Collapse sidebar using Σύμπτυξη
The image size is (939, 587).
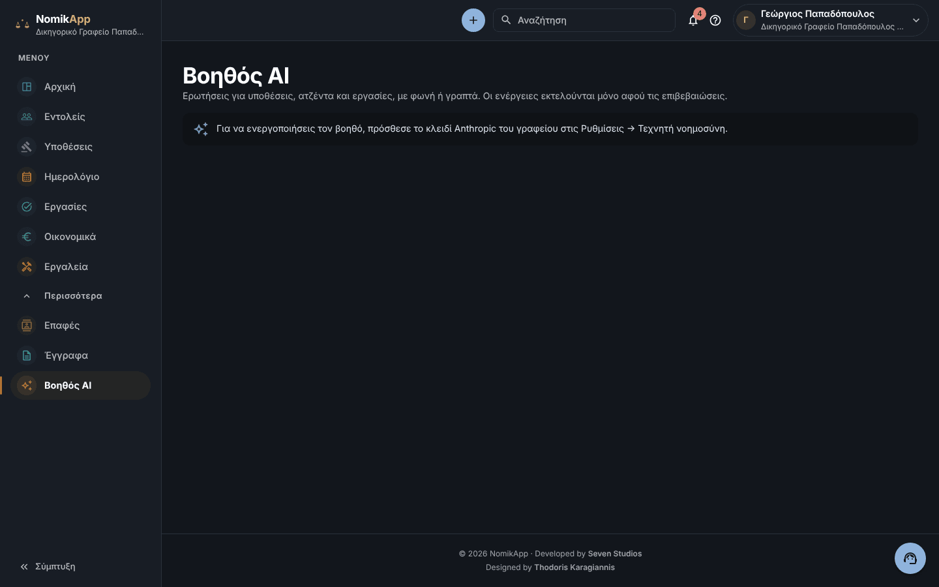point(48,567)
